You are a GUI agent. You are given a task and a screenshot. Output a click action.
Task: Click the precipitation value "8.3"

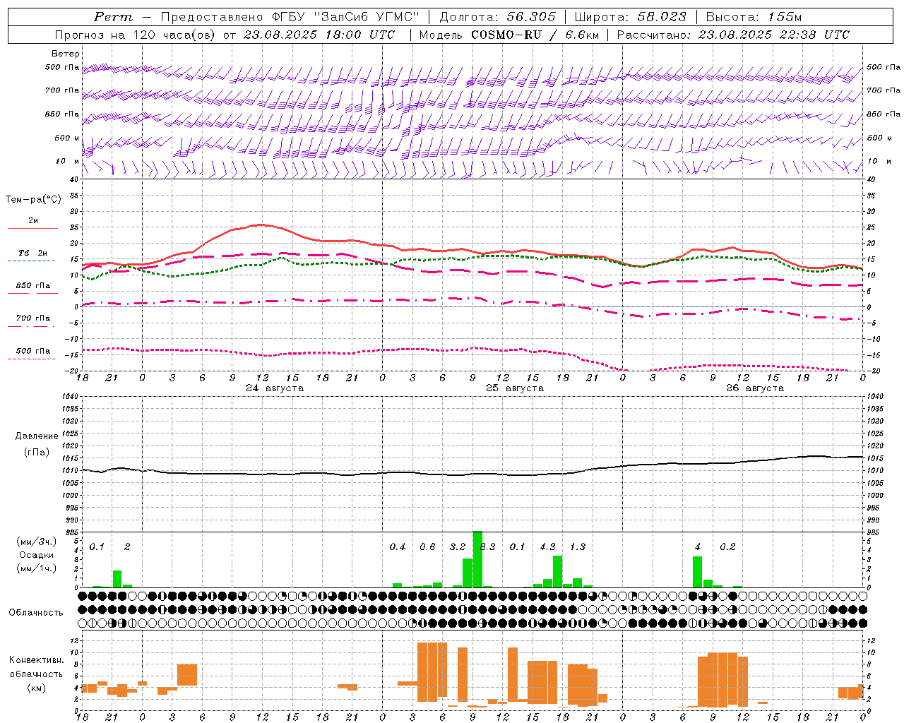click(x=487, y=546)
